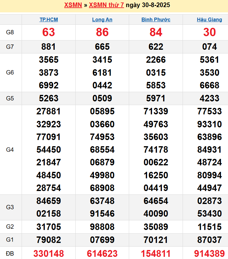Click G1 number 07699
This screenshot has height=259, width=228.
102,240
